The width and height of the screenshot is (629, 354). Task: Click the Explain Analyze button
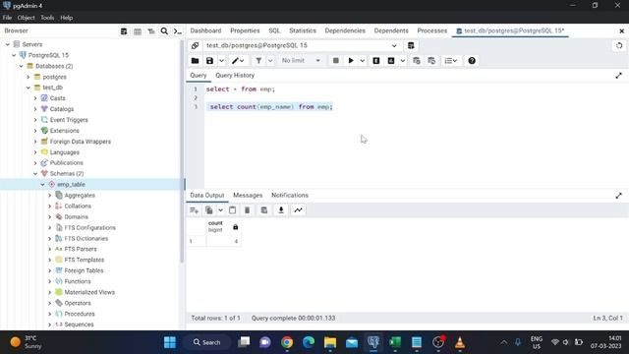point(391,61)
